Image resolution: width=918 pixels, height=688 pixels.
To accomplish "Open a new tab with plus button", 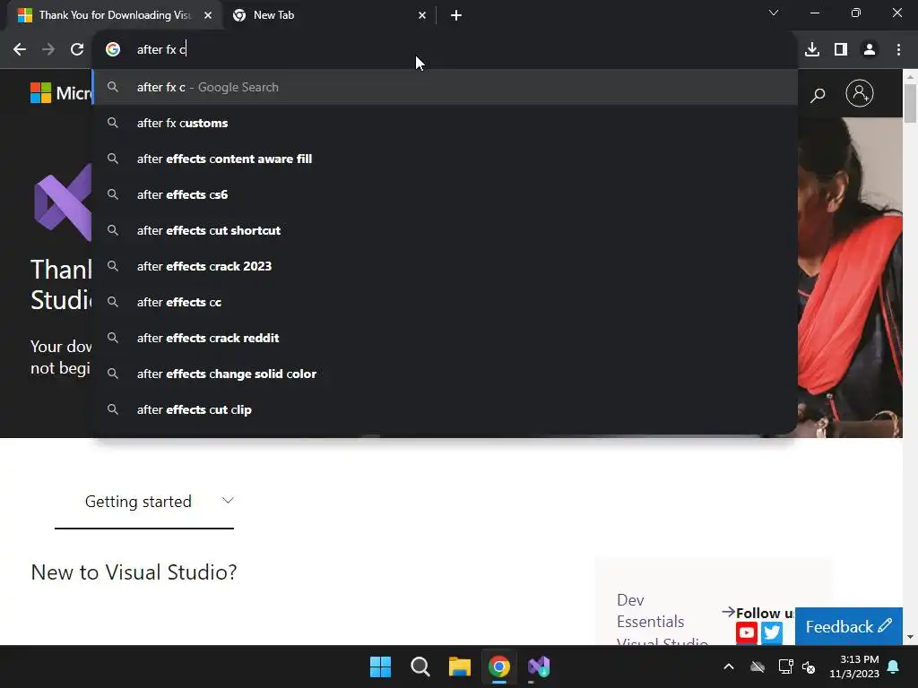I will click(x=456, y=15).
